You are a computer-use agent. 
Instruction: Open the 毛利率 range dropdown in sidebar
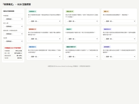click(13, 41)
